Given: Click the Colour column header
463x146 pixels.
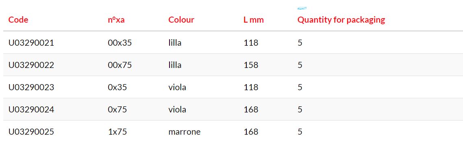Looking at the screenshot, I should (181, 20).
